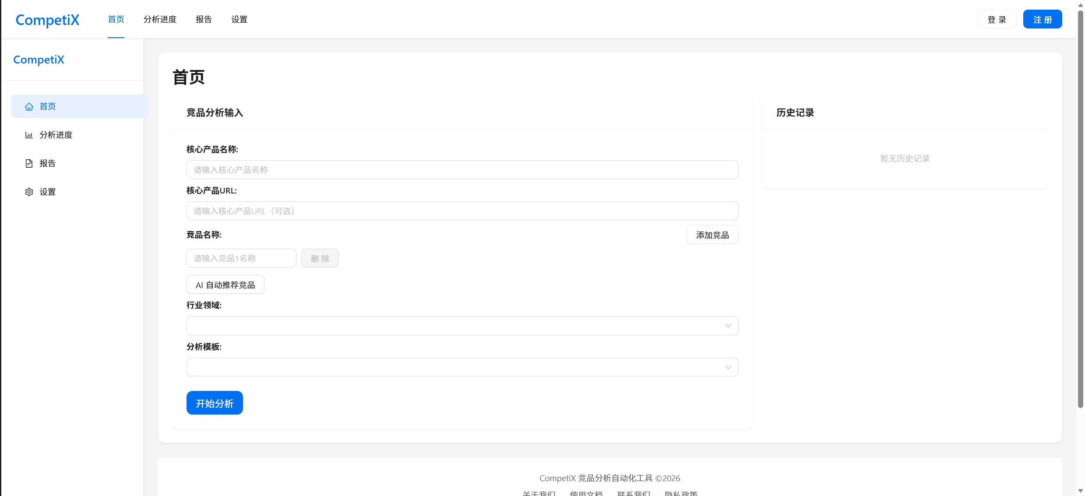Click the CompetiX logo in top header
This screenshot has width=1085, height=496.
coord(47,20)
